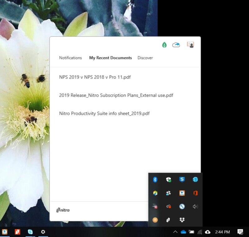Open Nitro Productivity Suite info sheet PDF

click(104, 114)
